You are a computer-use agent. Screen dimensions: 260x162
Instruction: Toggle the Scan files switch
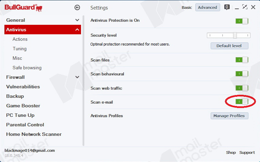242,60
